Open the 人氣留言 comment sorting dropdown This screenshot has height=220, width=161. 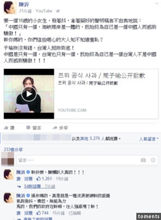[x=149, y=139]
